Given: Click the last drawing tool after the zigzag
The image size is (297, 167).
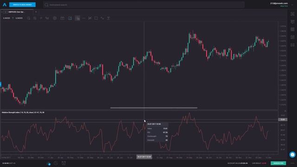Looking at the screenshot, I should point(108,18).
